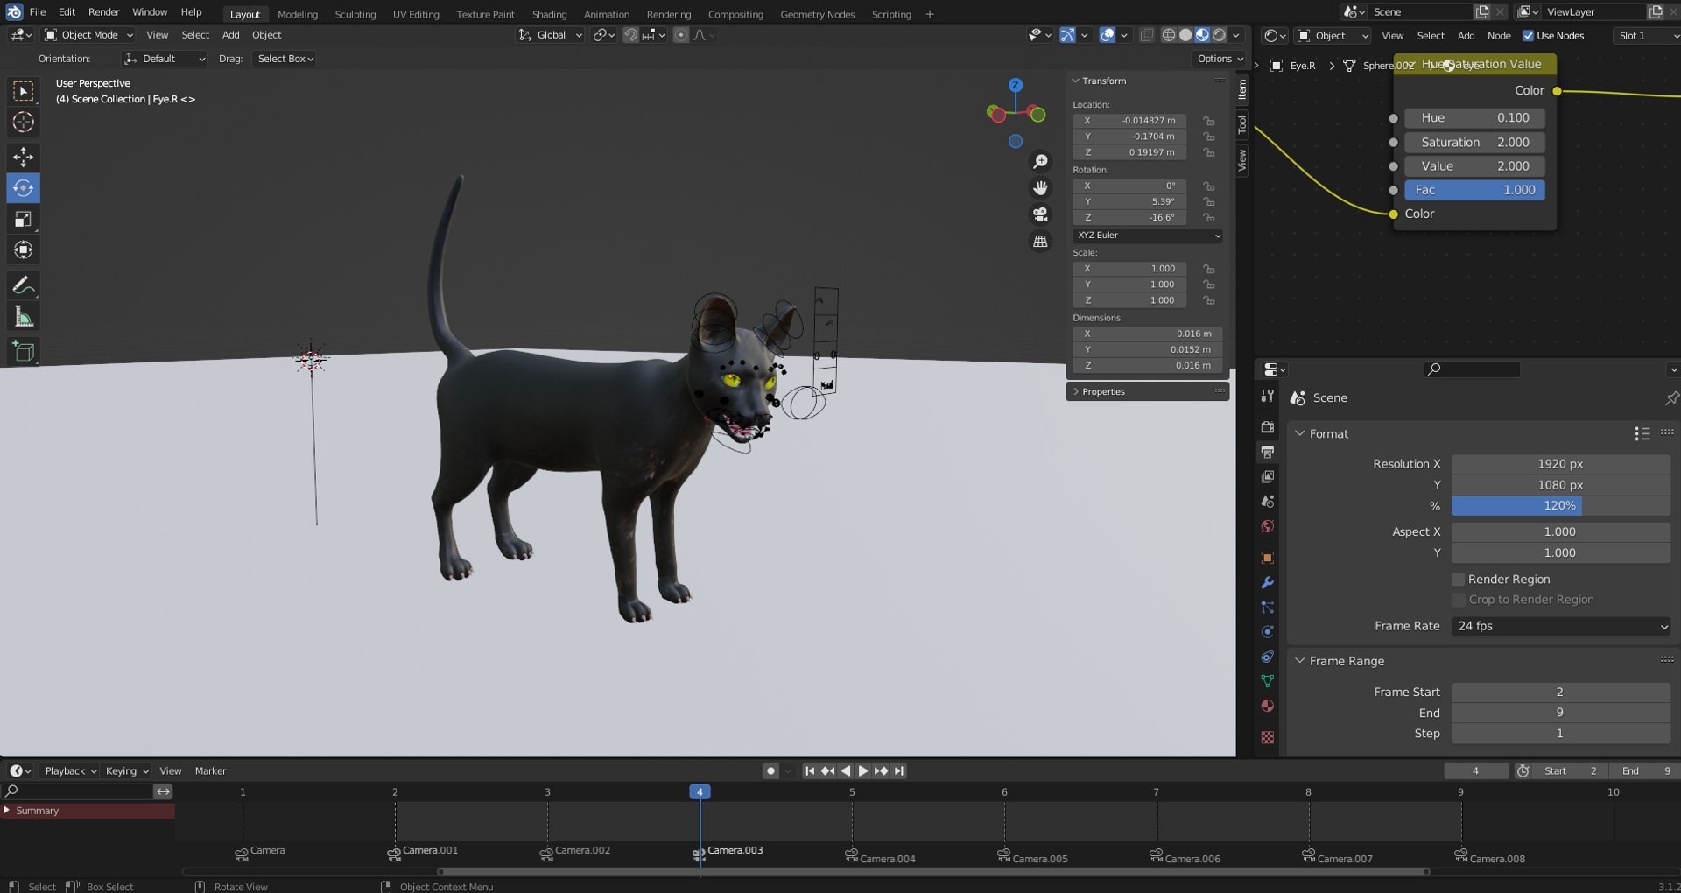The image size is (1681, 893).
Task: Switch to the Sculpting workspace tab
Action: click(355, 14)
